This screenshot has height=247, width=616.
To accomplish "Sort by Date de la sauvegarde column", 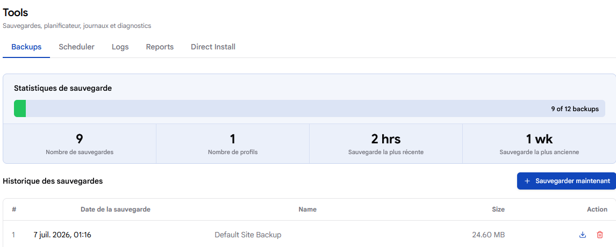I will click(x=116, y=209).
